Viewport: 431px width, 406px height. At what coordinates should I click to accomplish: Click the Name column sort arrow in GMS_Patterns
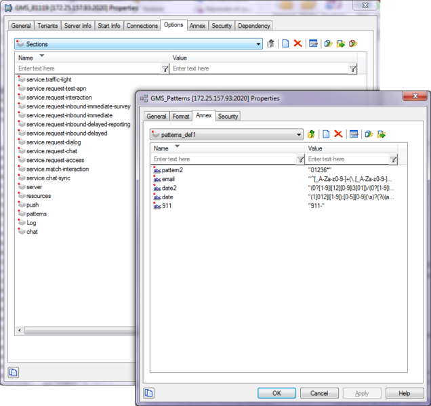178,146
